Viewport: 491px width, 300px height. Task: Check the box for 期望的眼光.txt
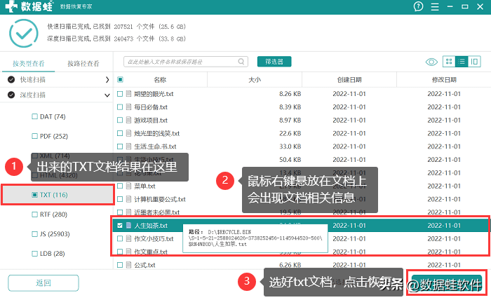coord(120,93)
